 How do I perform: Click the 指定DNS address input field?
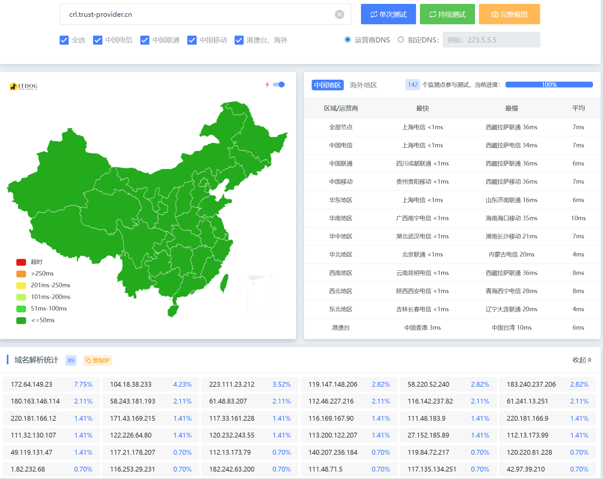pyautogui.click(x=491, y=40)
